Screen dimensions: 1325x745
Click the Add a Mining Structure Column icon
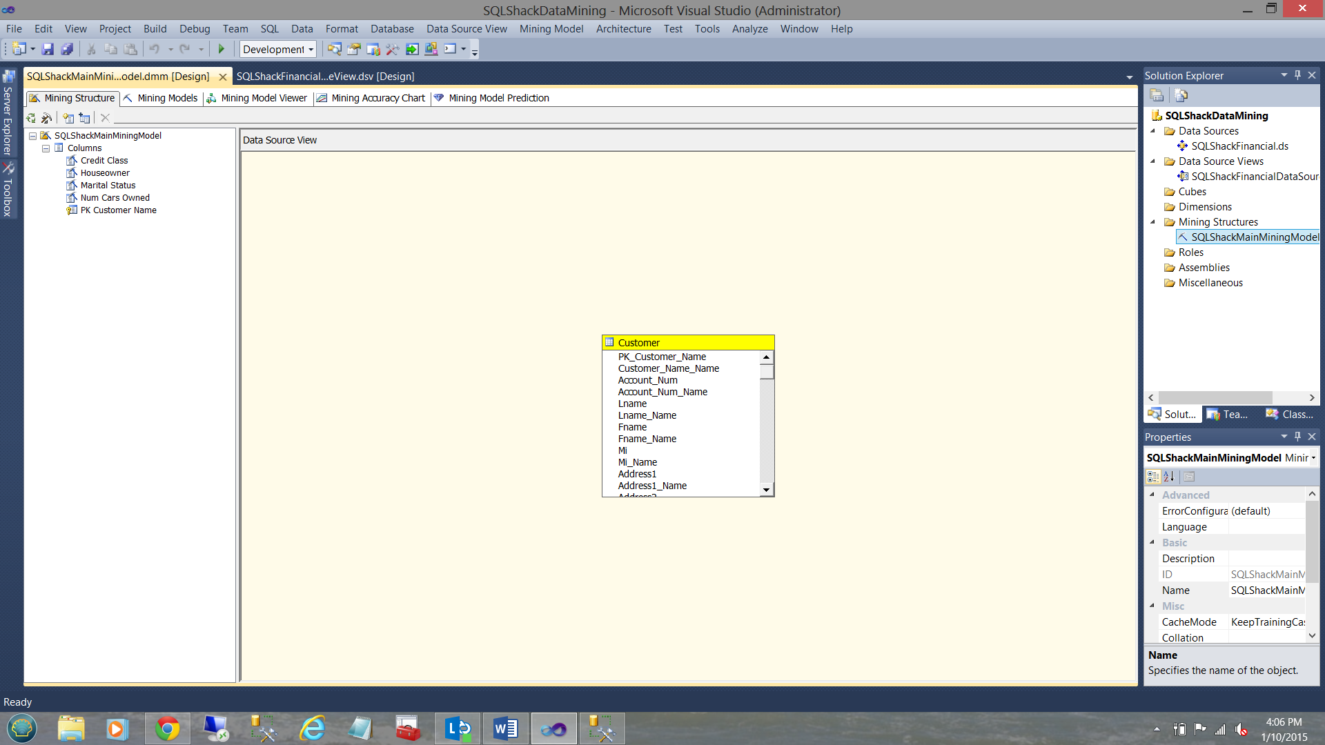tap(68, 118)
